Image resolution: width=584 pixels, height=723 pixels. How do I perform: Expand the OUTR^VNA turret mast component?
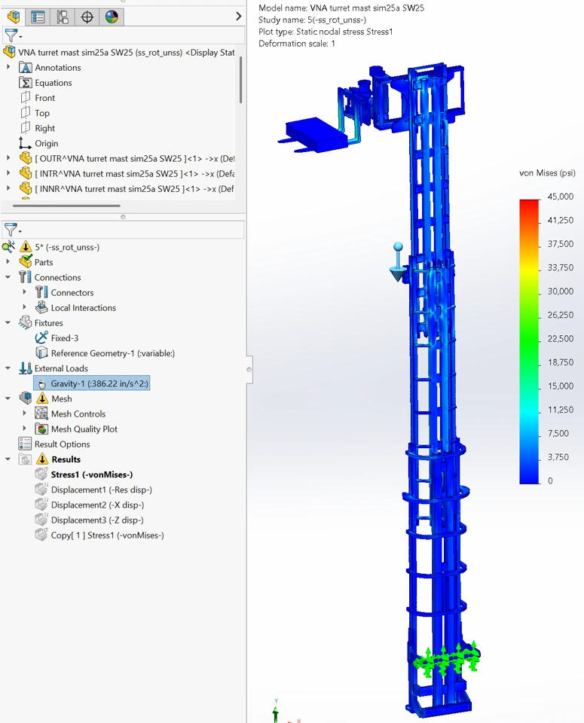8,158
